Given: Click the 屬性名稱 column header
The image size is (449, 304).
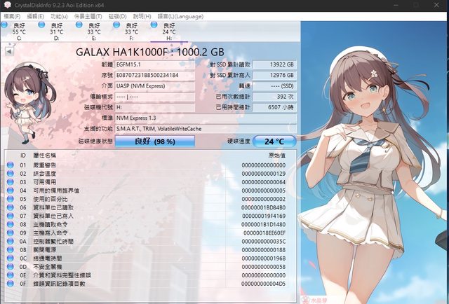Looking at the screenshot, I should pyautogui.click(x=45, y=156).
